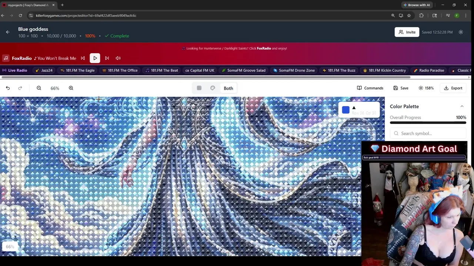Close the myprojects browser tab
The width and height of the screenshot is (474, 266).
pyautogui.click(x=53, y=5)
